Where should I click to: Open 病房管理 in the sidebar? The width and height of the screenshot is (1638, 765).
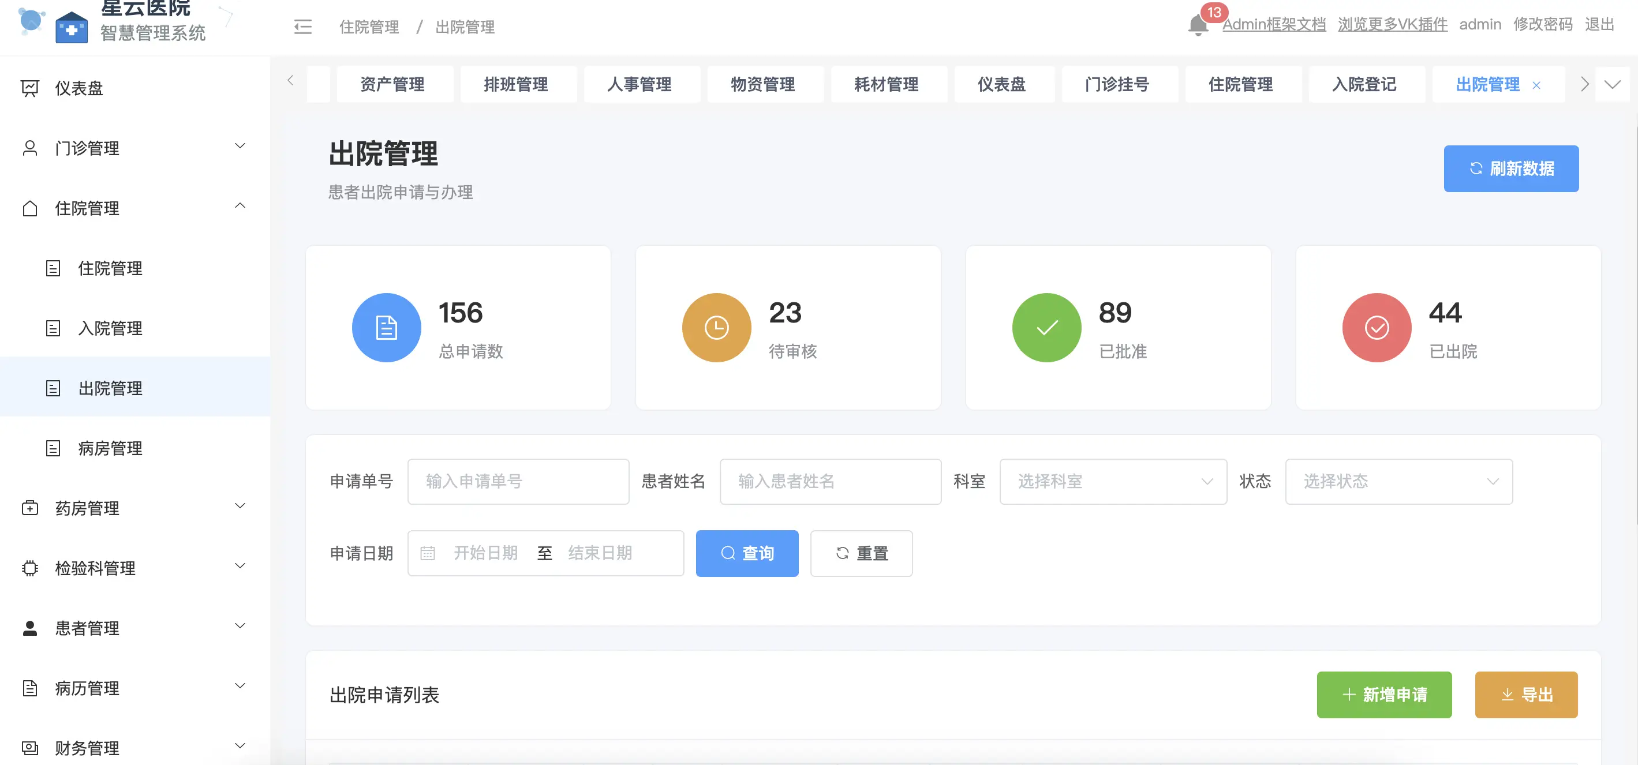(x=110, y=448)
